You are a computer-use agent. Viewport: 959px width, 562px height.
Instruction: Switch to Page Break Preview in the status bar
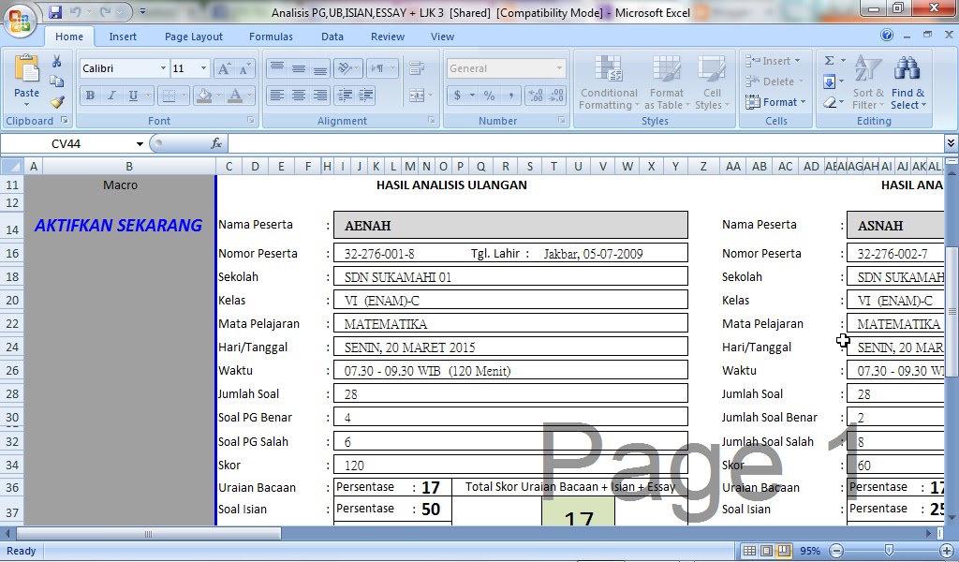784,551
